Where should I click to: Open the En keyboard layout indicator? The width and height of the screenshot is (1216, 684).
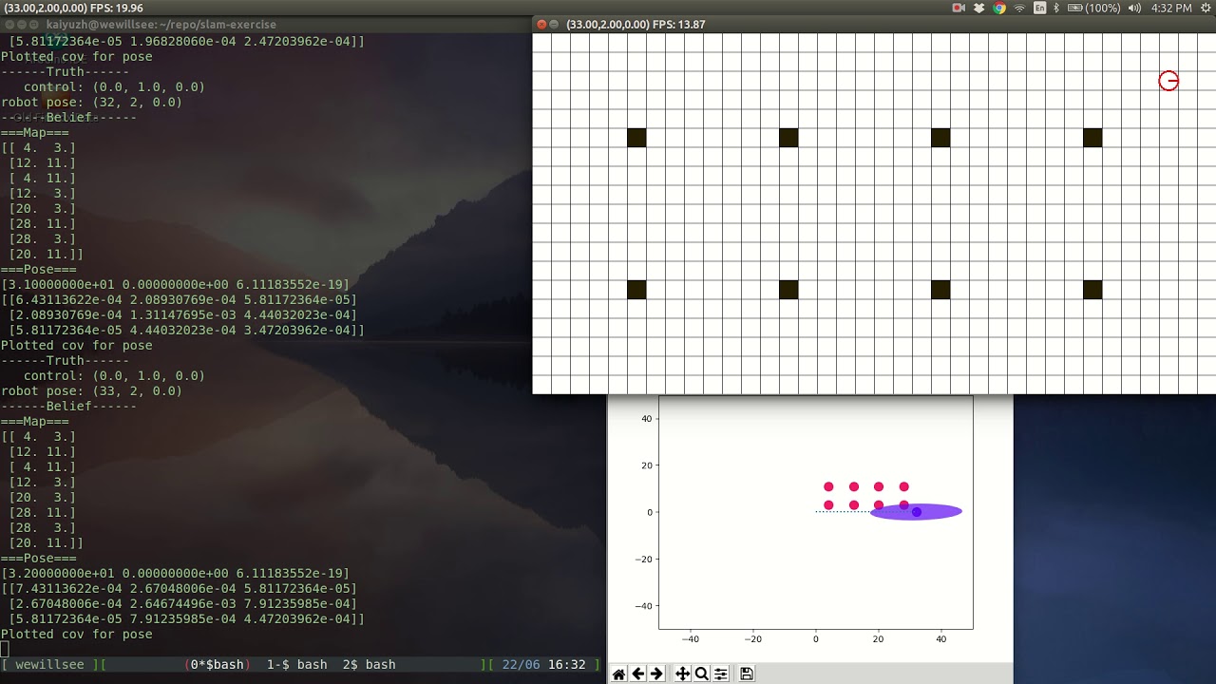[x=1040, y=8]
